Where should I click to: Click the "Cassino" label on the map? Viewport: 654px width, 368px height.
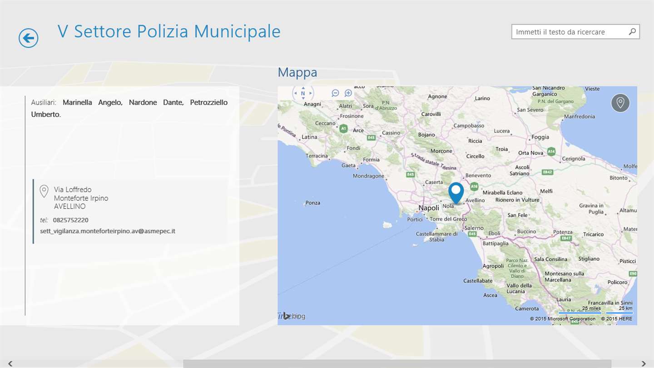(391, 133)
